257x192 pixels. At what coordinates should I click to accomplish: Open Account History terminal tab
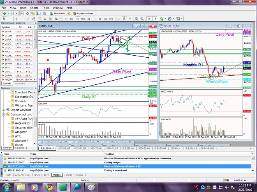pos(23,175)
